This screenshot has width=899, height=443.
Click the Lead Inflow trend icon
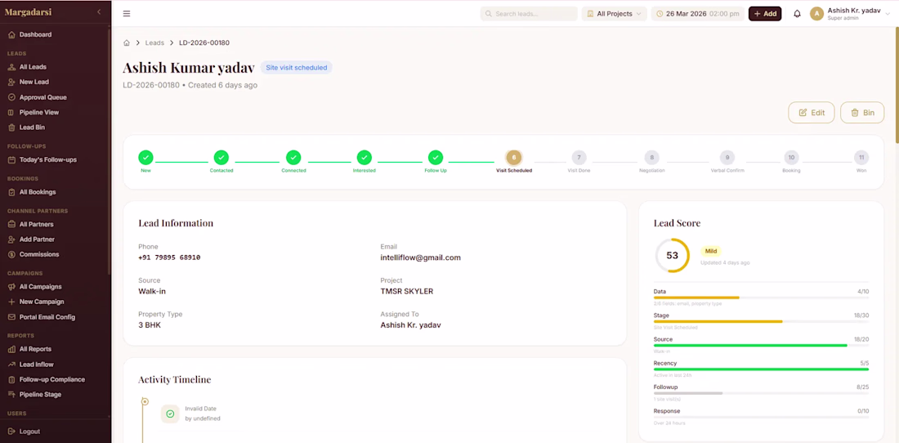pyautogui.click(x=11, y=365)
